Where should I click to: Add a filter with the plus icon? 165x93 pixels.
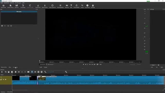(2, 26)
